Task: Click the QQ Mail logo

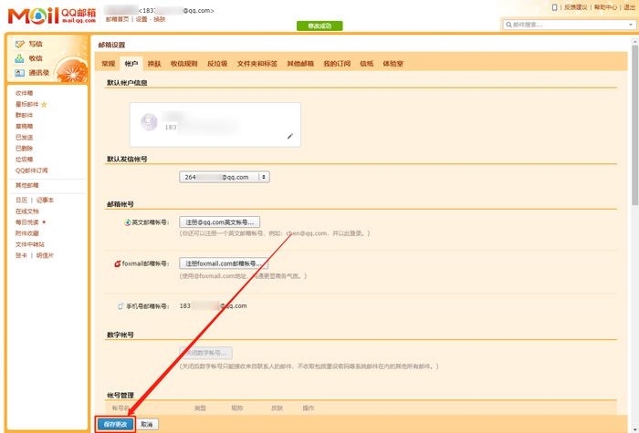Action: coord(52,15)
